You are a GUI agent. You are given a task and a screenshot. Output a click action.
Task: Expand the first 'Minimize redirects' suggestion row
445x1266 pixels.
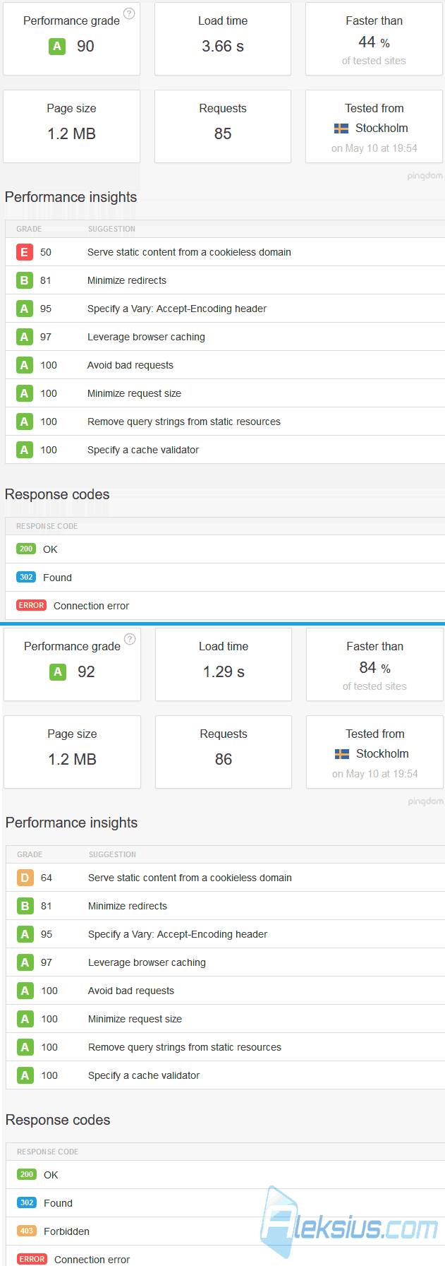click(225, 280)
